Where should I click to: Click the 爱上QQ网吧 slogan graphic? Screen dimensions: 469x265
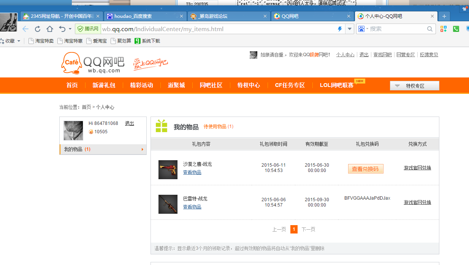coord(151,64)
